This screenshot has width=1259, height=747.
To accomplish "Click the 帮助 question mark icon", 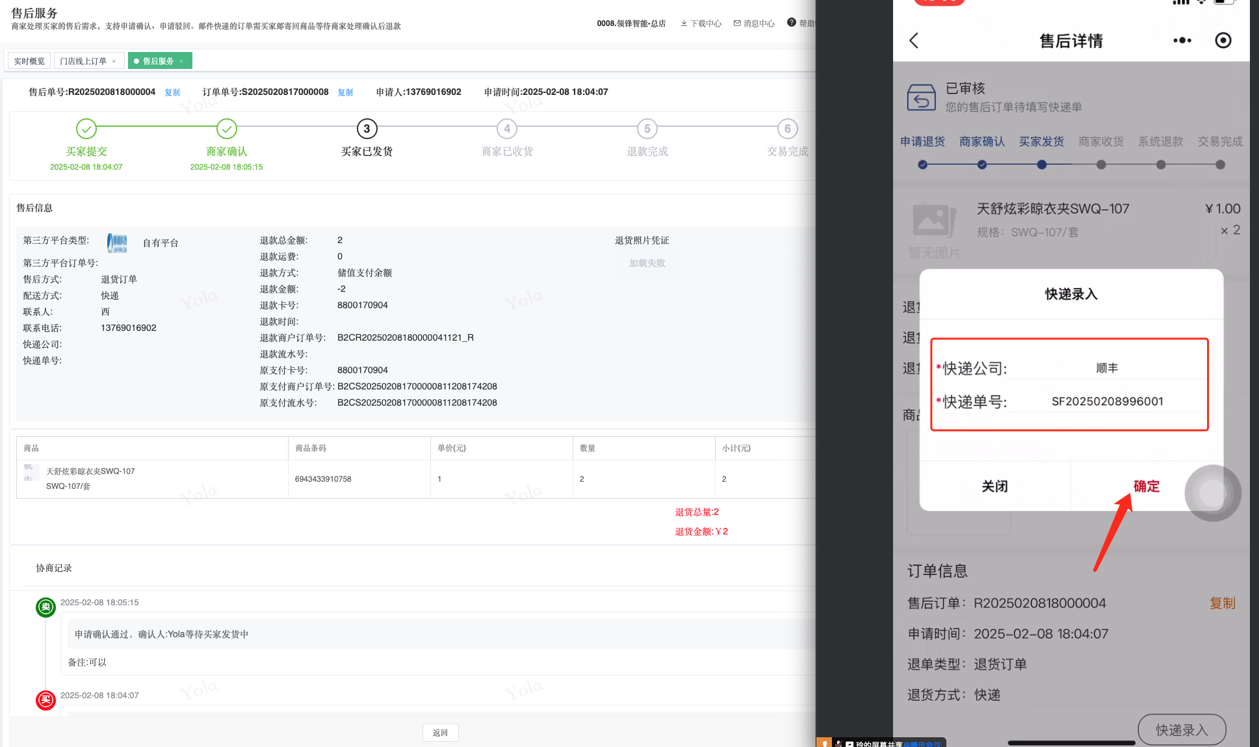I will 791,23.
